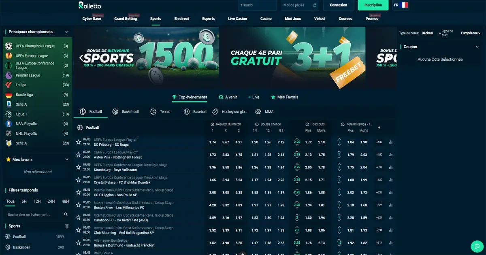Change total goals line for SC Fribourg match

tap(297, 142)
